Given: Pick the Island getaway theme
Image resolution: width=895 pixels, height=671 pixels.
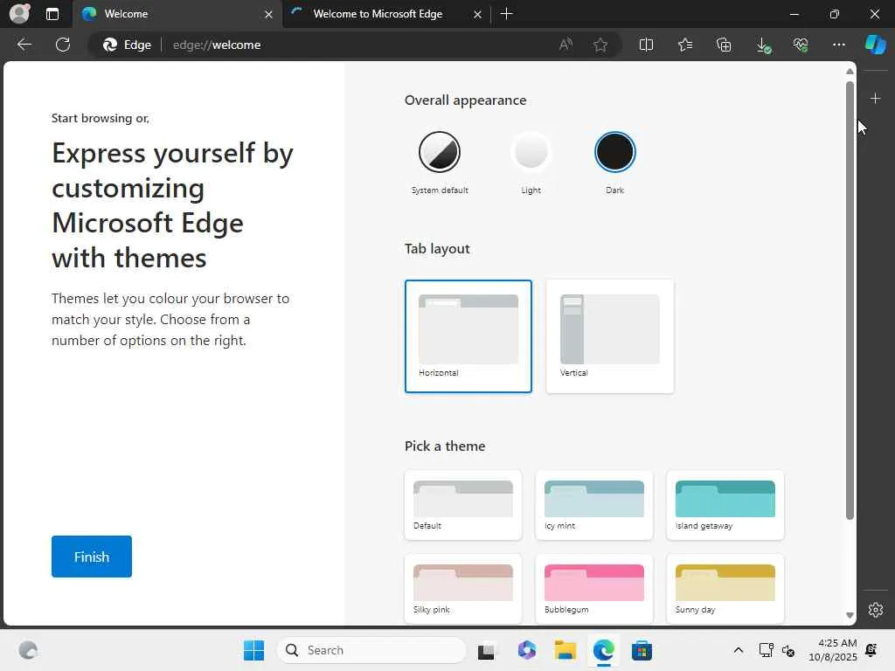Looking at the screenshot, I should coord(725,505).
